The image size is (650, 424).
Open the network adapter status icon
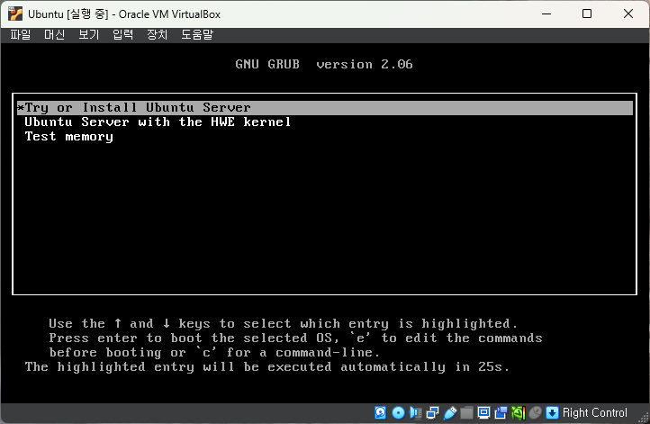[432, 413]
